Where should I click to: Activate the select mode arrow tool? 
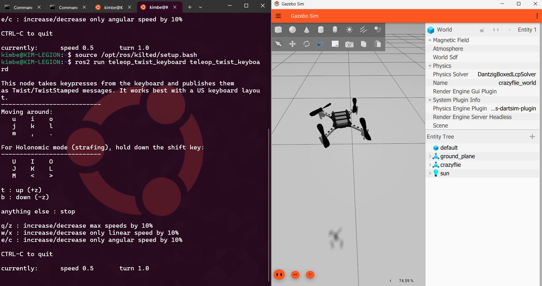[x=278, y=44]
